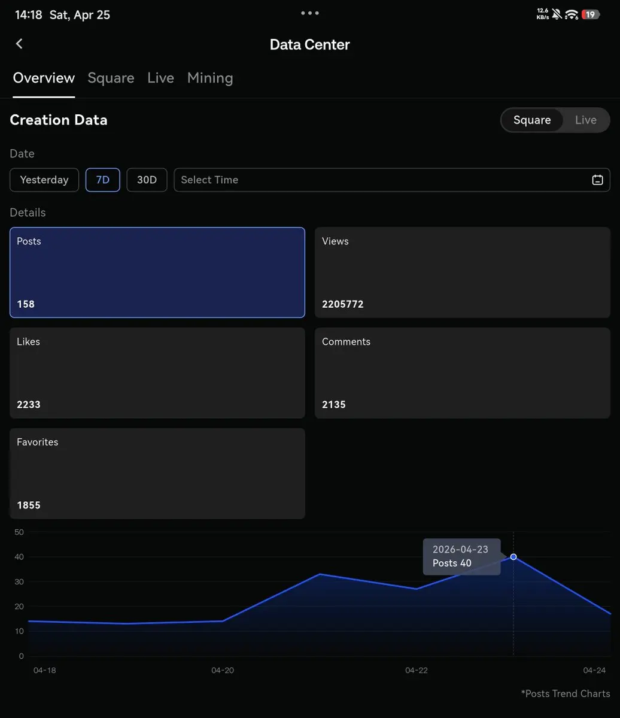The width and height of the screenshot is (620, 718).
Task: Tap the three-dot handle at top
Action: (x=309, y=13)
